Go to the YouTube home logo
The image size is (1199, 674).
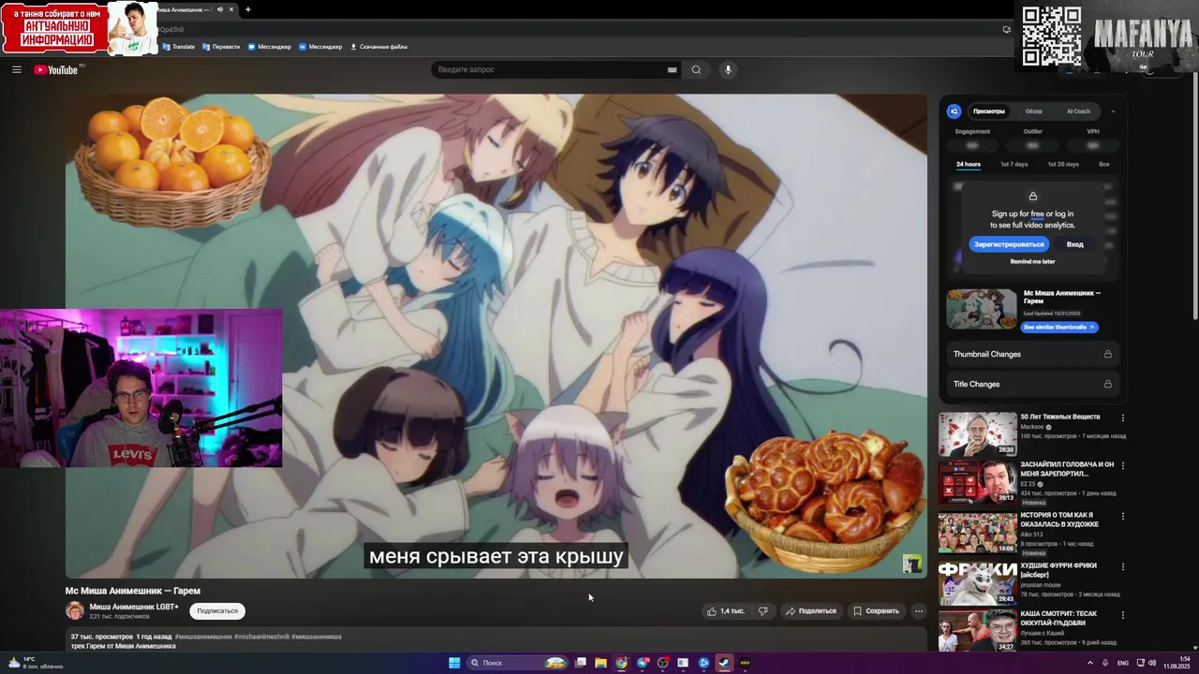pyautogui.click(x=56, y=69)
